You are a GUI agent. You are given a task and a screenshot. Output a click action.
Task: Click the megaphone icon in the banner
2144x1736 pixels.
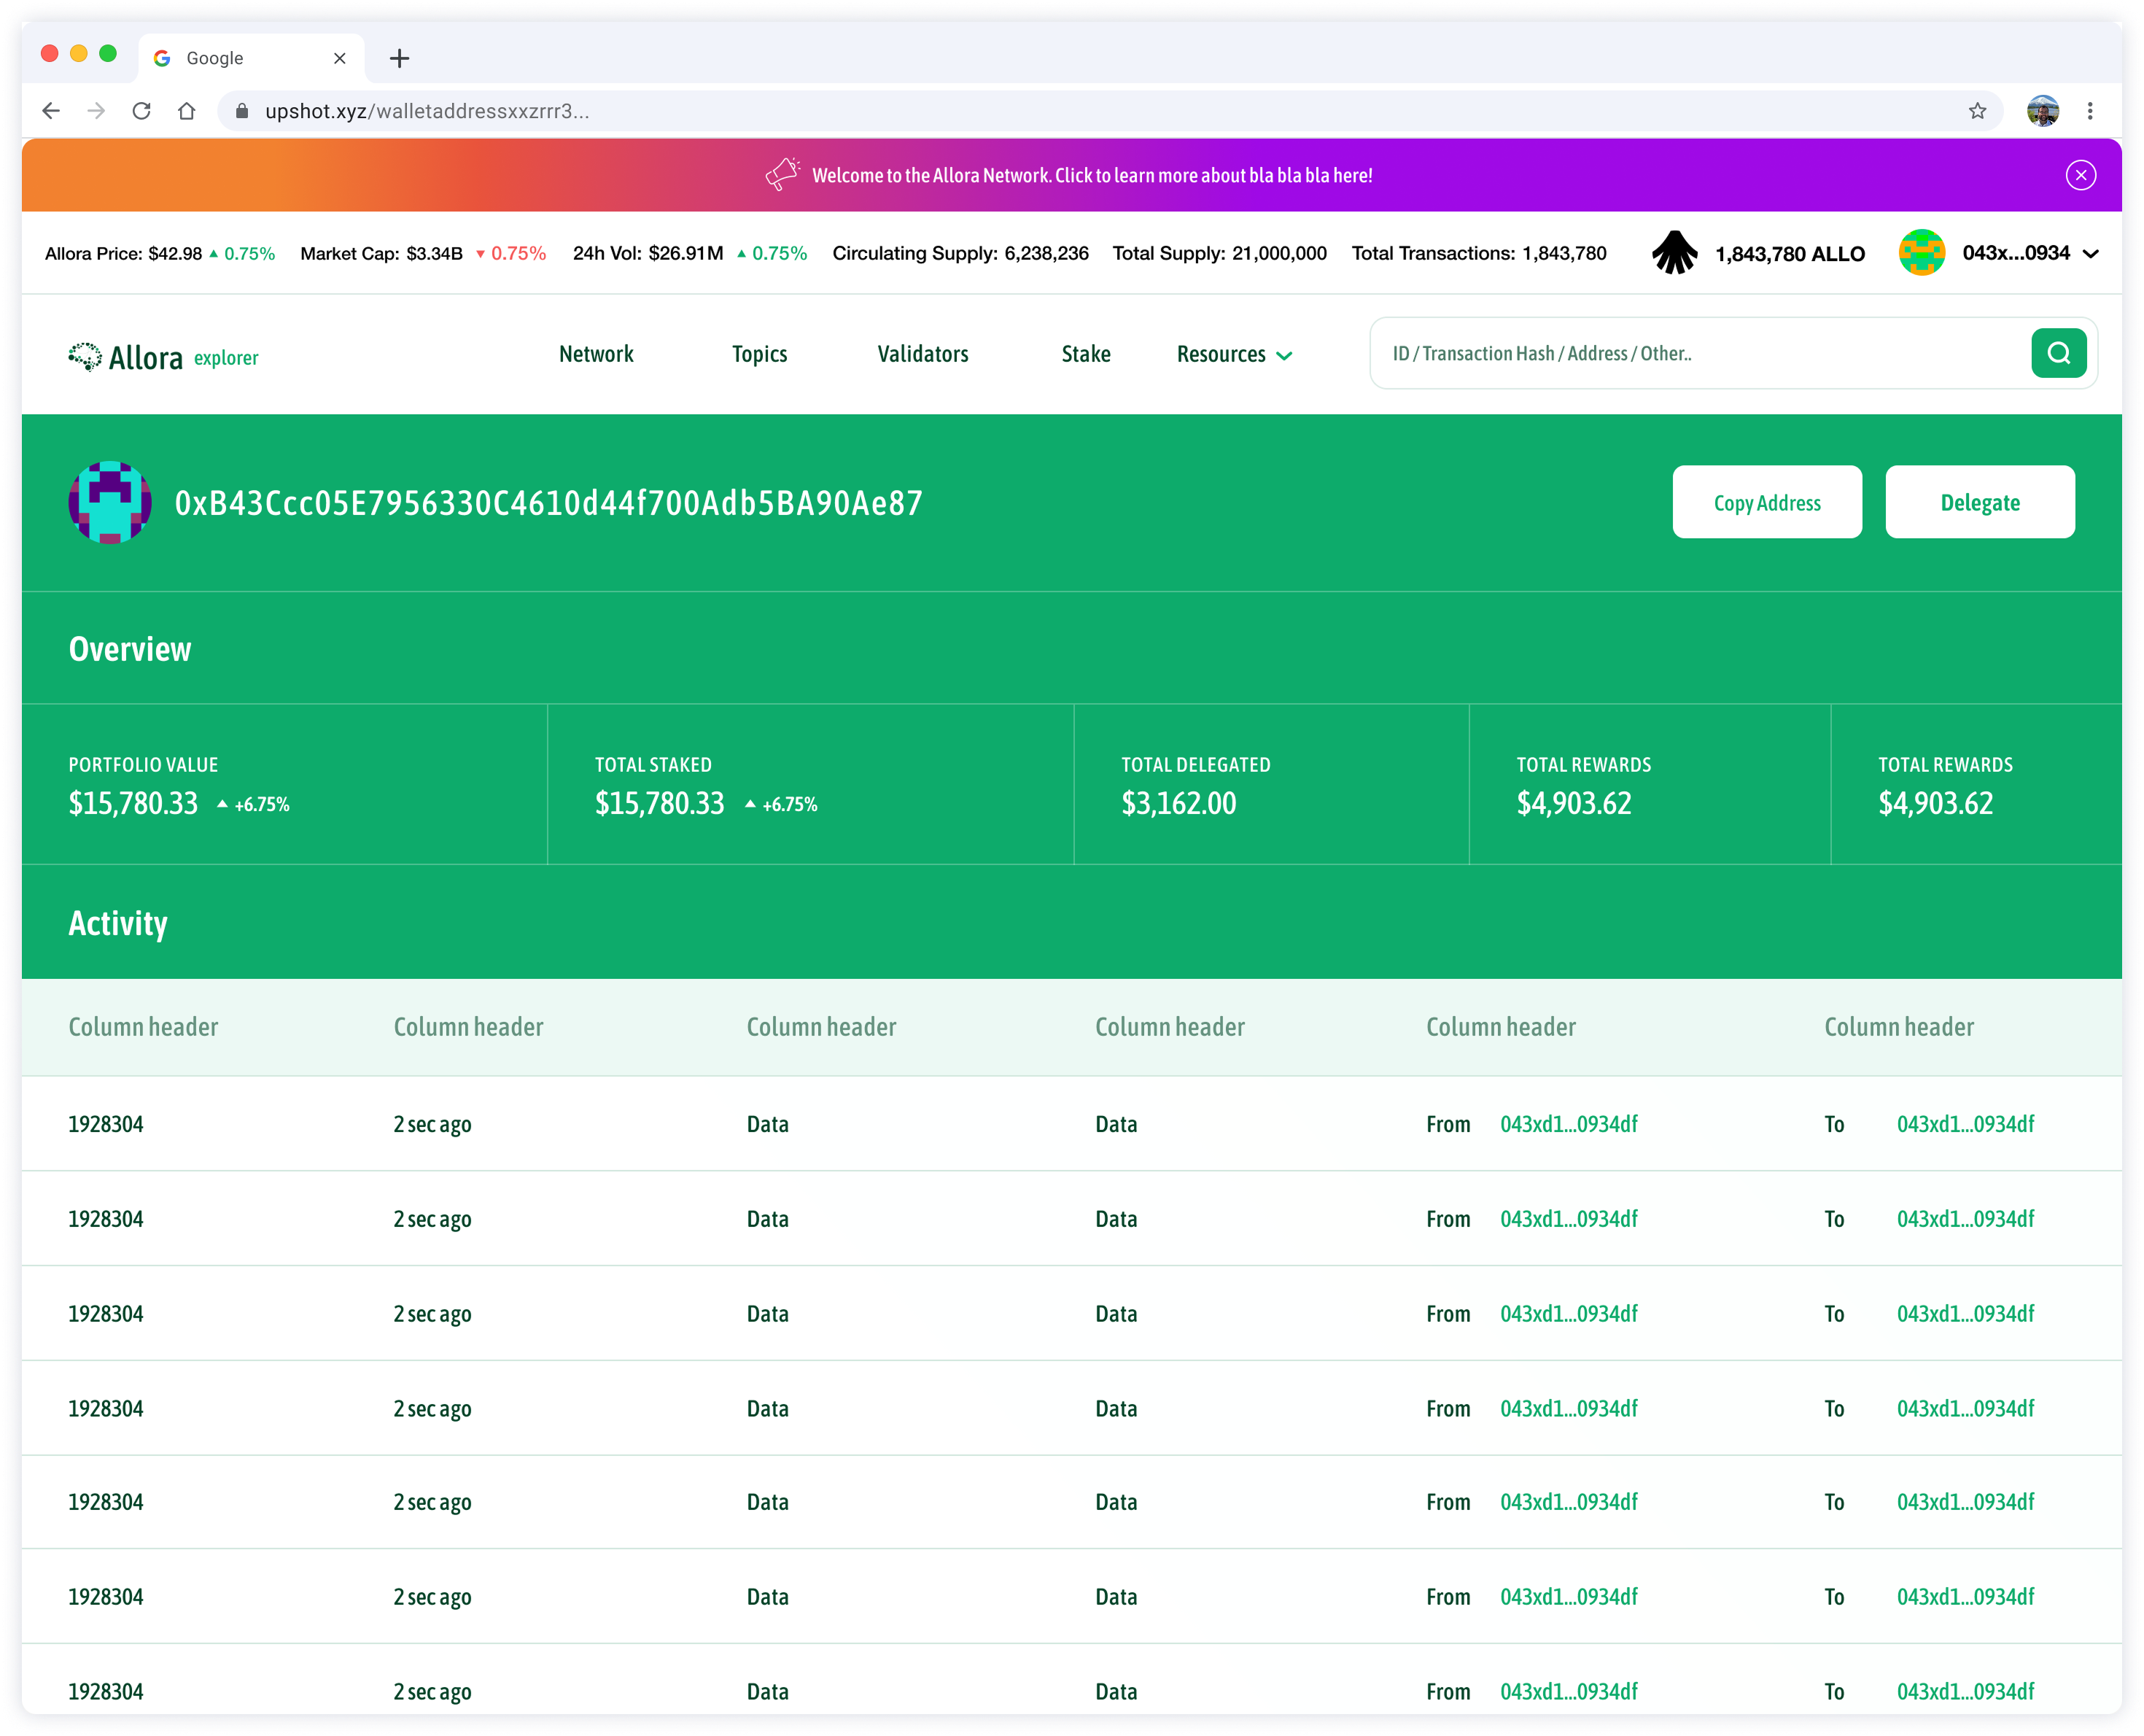[782, 174]
